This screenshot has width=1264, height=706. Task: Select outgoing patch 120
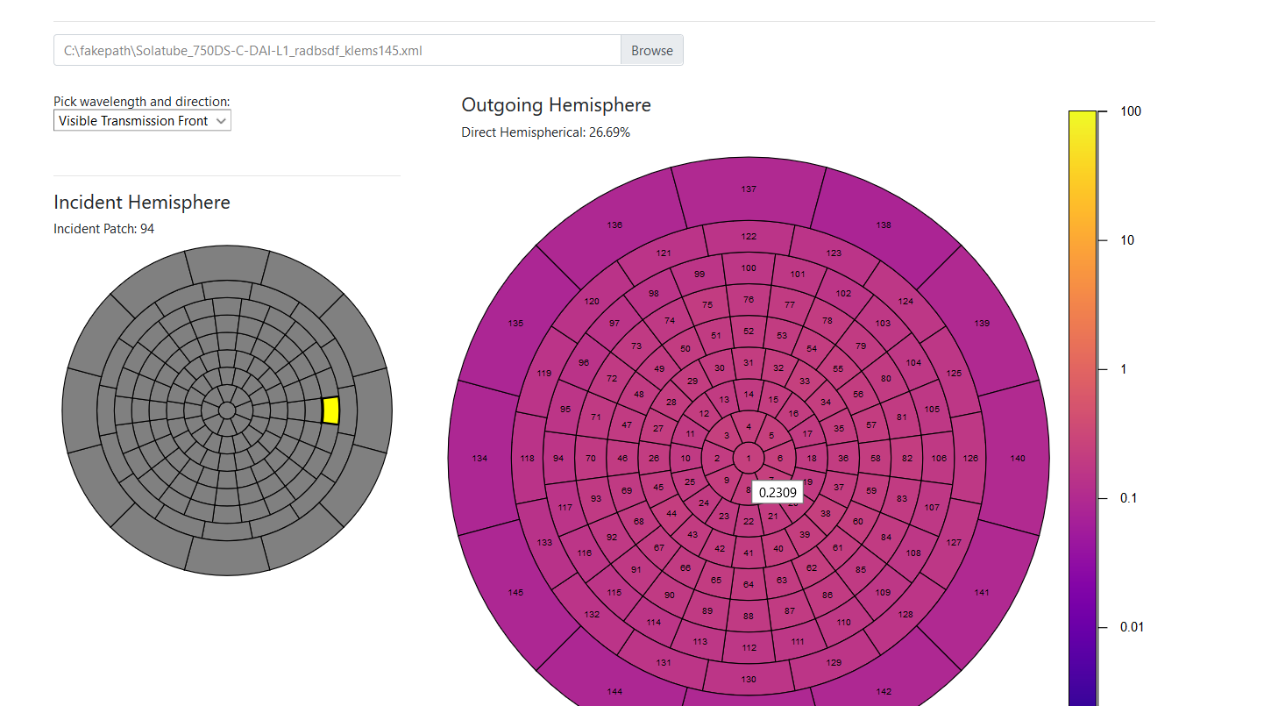click(x=592, y=302)
